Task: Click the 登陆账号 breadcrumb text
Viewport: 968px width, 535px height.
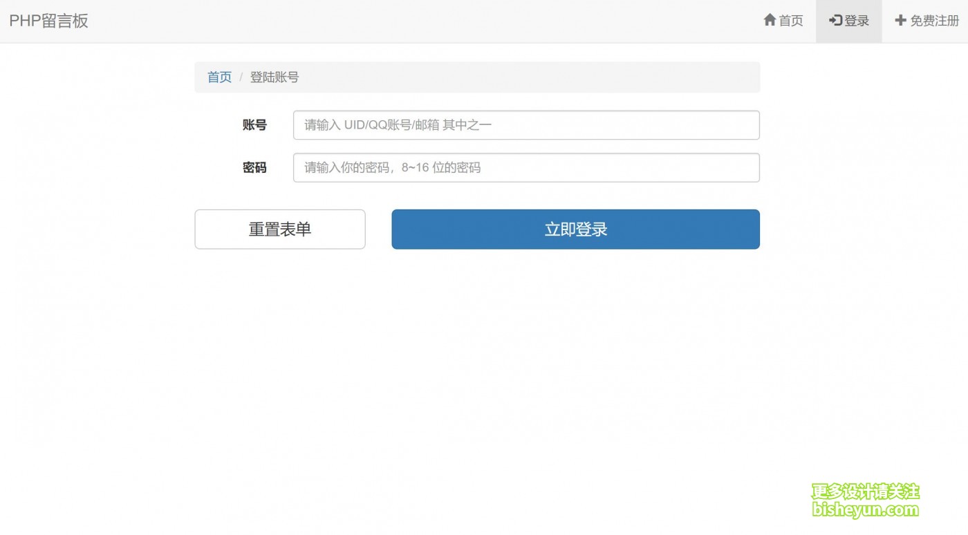Action: click(x=274, y=77)
